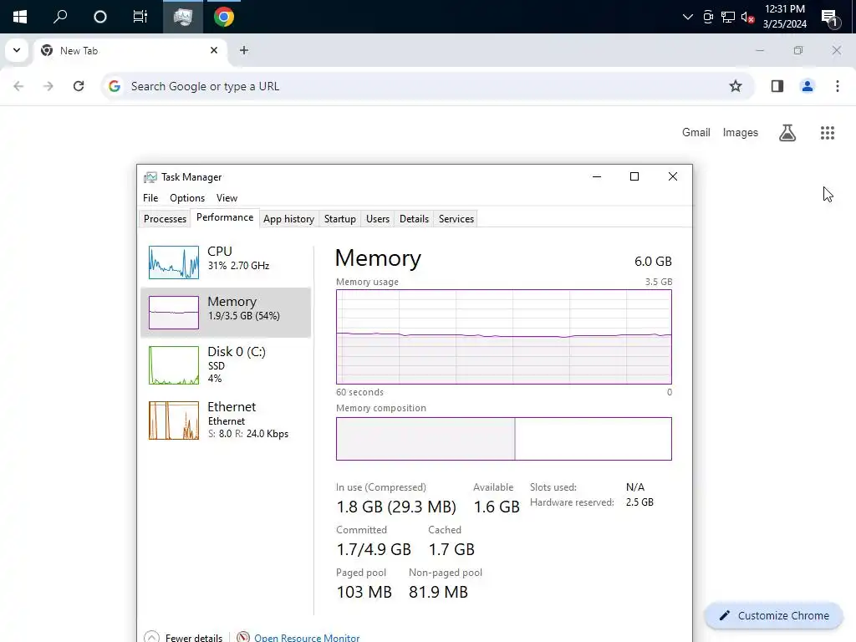
Task: Open the Chrome icon in the taskbar
Action: 223,17
